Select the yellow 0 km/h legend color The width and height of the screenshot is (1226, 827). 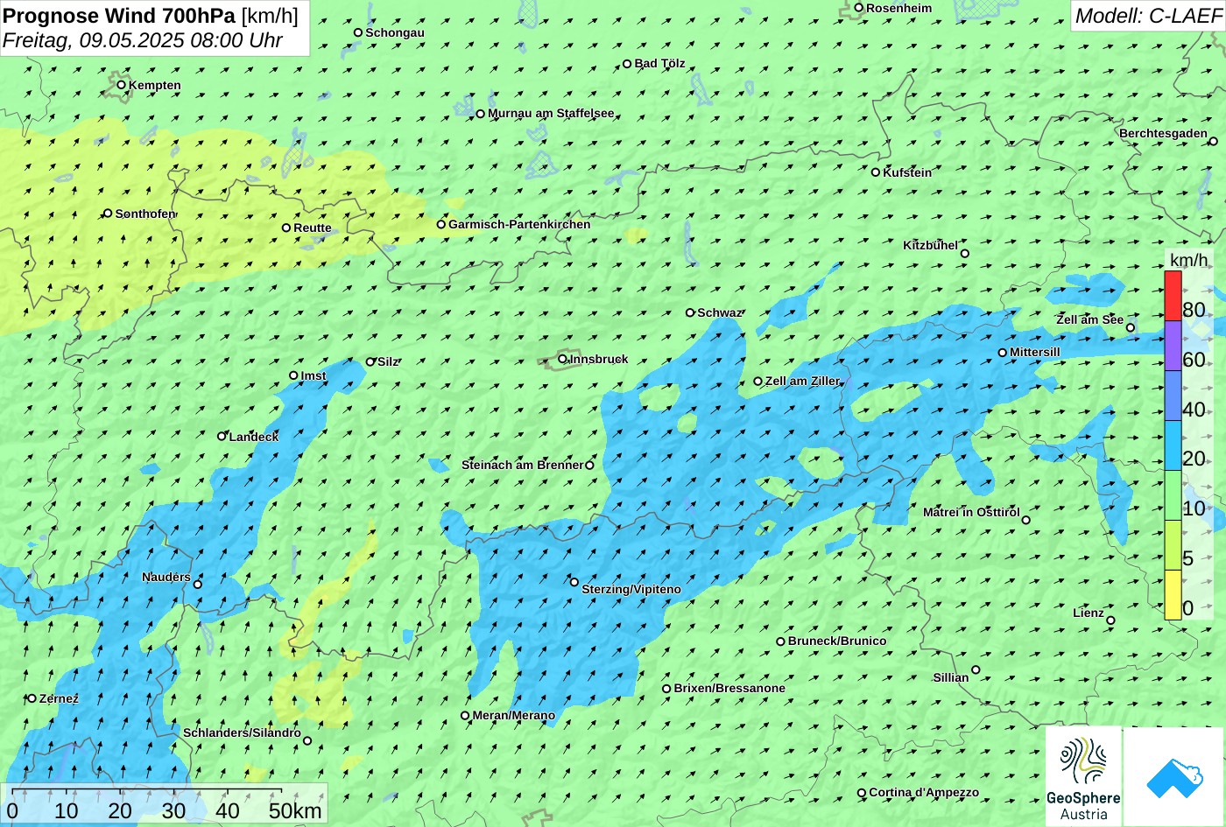tap(1173, 595)
